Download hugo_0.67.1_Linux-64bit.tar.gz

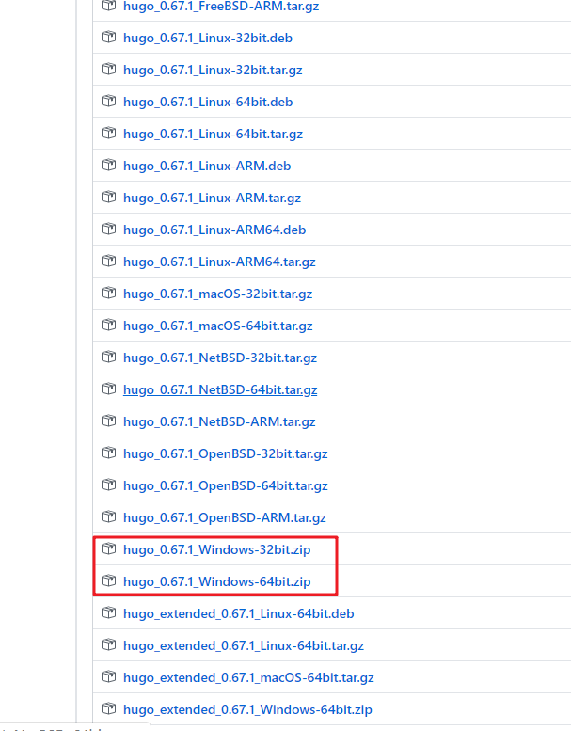point(213,134)
